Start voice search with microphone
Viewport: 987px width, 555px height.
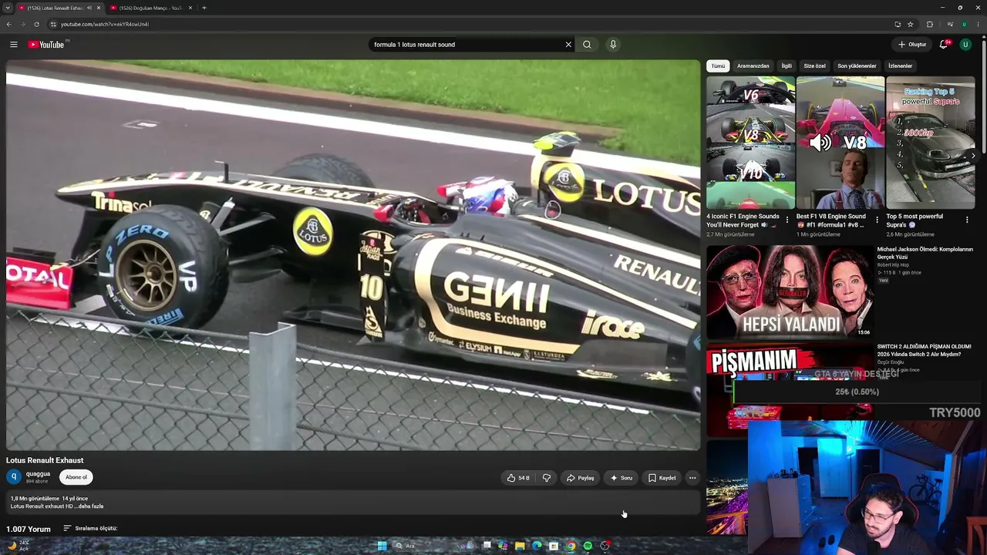[613, 45]
